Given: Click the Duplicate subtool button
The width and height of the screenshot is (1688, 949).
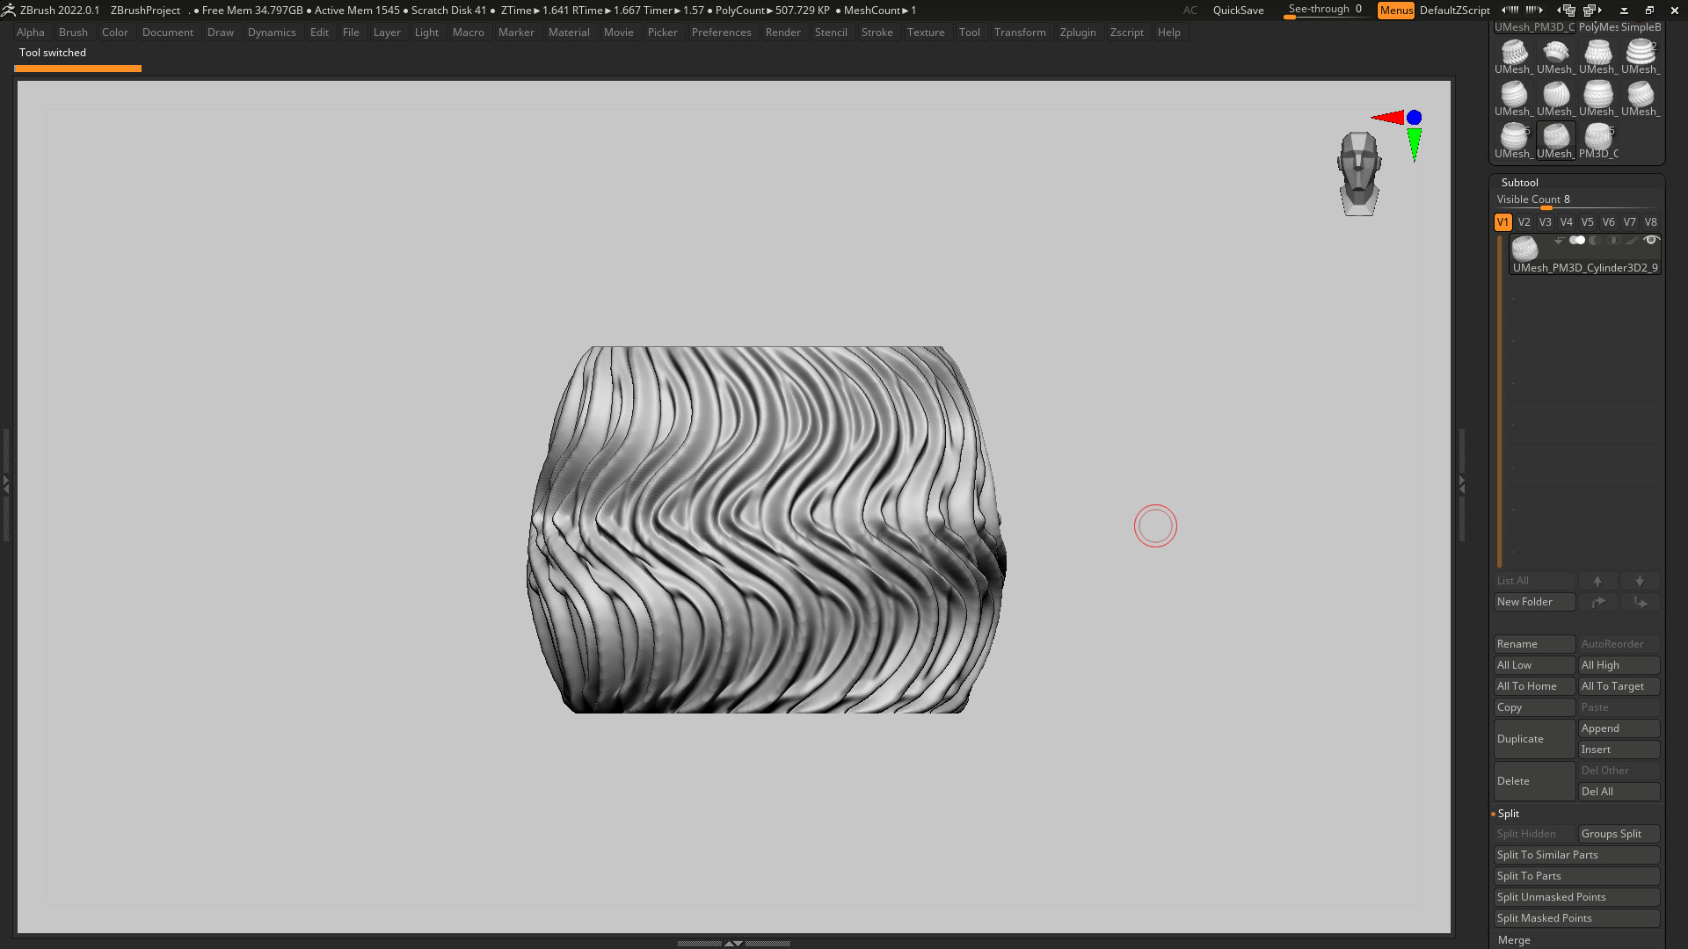Looking at the screenshot, I should pos(1534,739).
